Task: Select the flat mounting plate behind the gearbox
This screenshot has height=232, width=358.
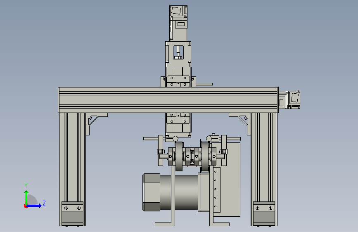Action: [x=230, y=180]
